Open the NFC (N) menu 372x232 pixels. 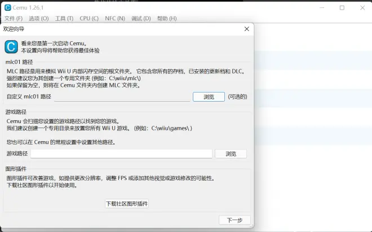click(115, 19)
